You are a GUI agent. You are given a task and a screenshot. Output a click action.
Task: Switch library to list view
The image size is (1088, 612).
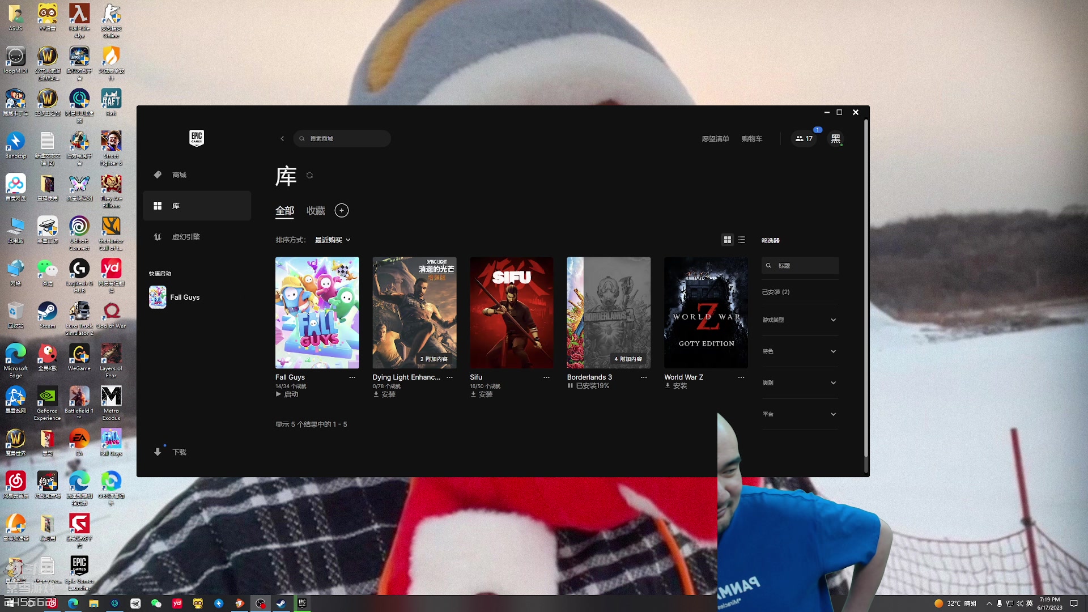point(742,240)
